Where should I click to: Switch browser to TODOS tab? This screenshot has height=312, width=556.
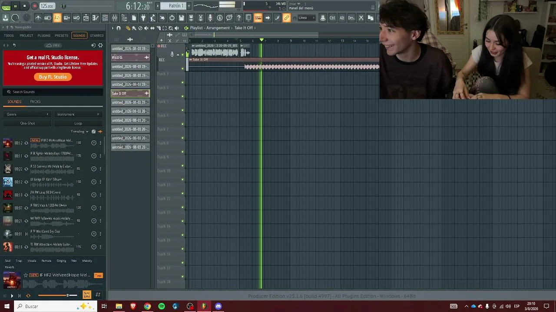[9, 36]
